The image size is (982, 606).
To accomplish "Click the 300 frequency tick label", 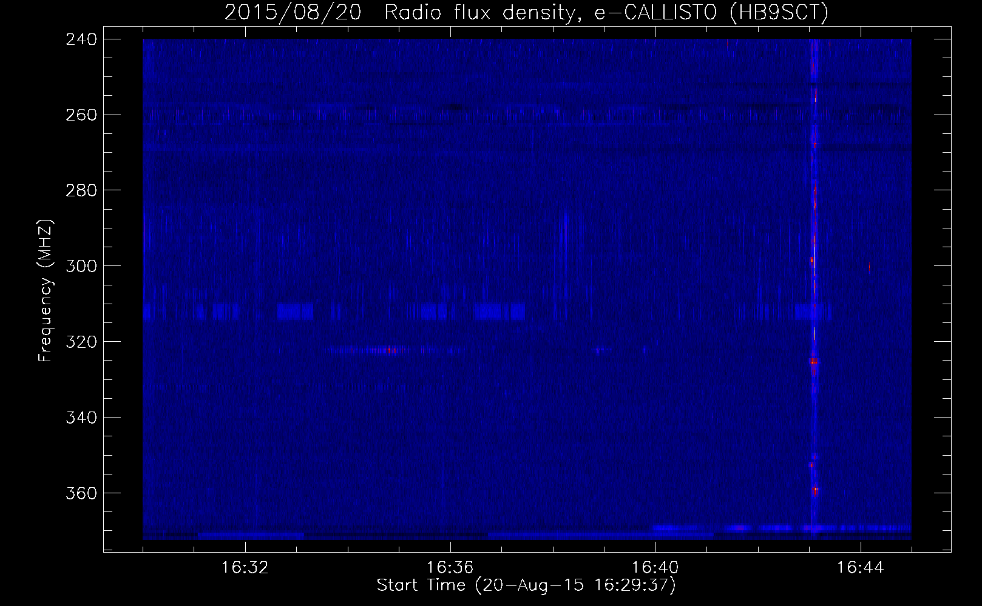I will [x=80, y=265].
